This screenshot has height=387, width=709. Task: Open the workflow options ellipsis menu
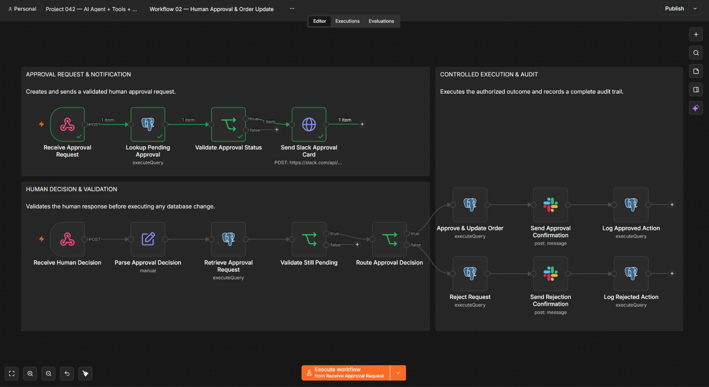click(x=292, y=8)
